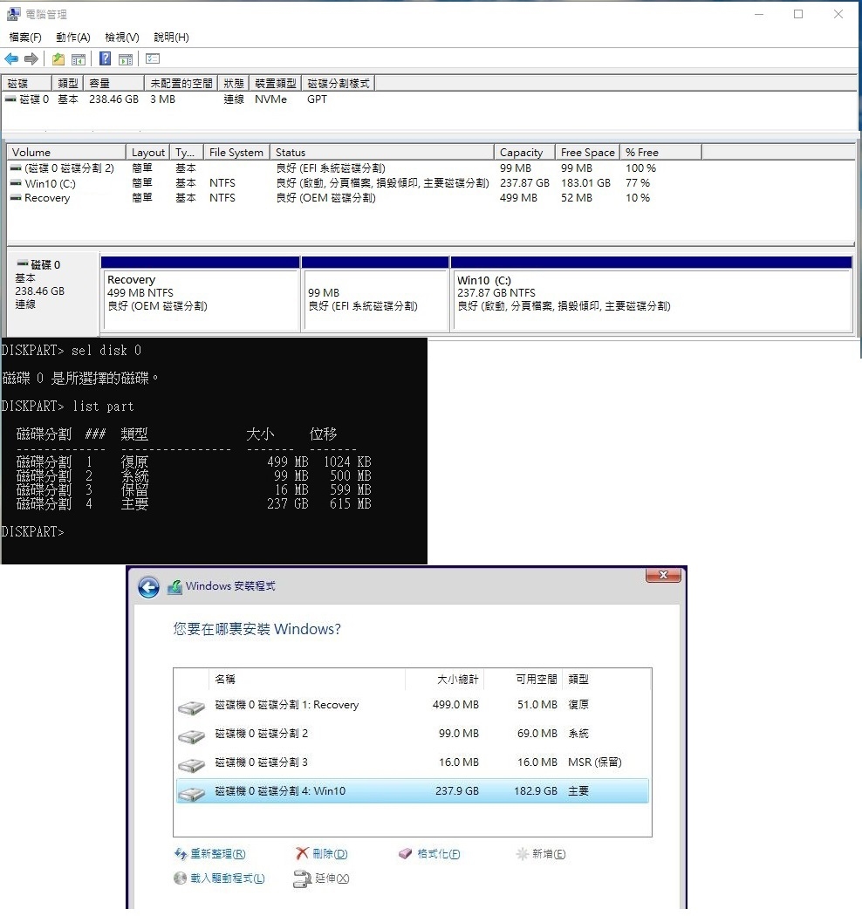This screenshot has width=862, height=916.
Task: Click disk icon beside 磁碟 0 in top list
Action: 10,99
